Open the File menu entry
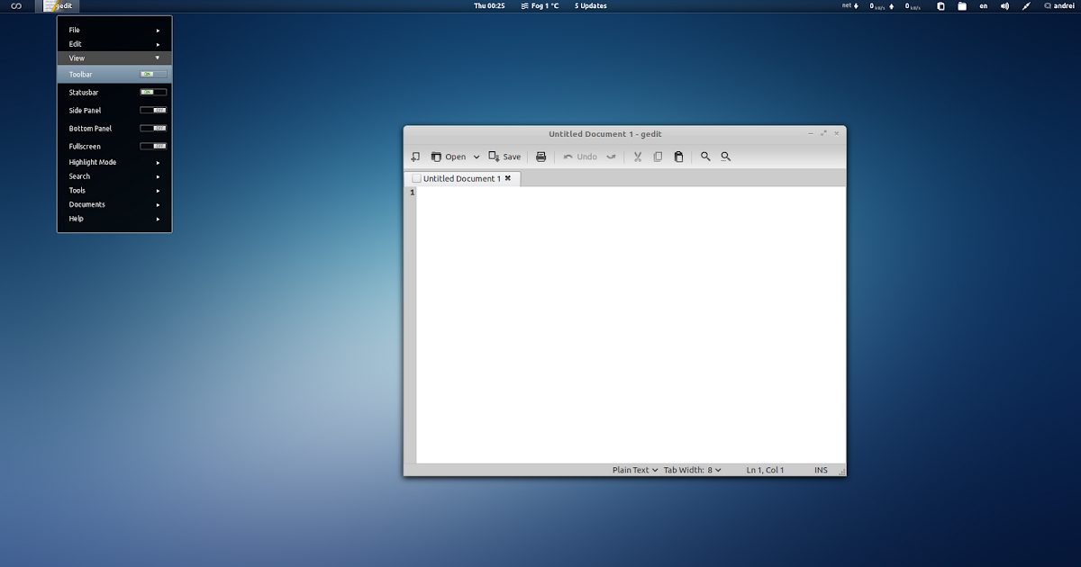 76,30
